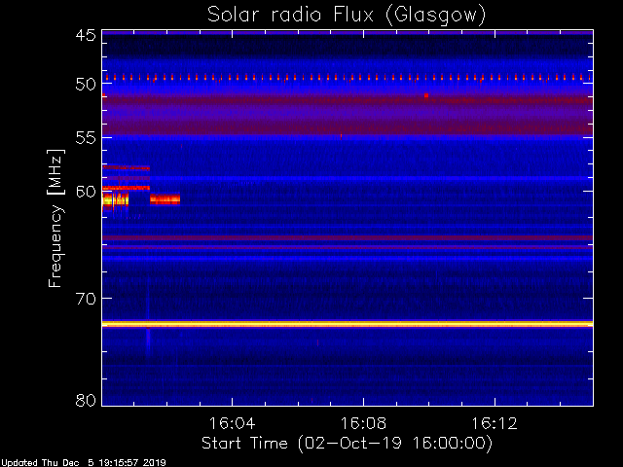This screenshot has height=467, width=623.
Task: Click the 'Start Time (02-Oct-19 16:00:00)' label
Action: 347,444
